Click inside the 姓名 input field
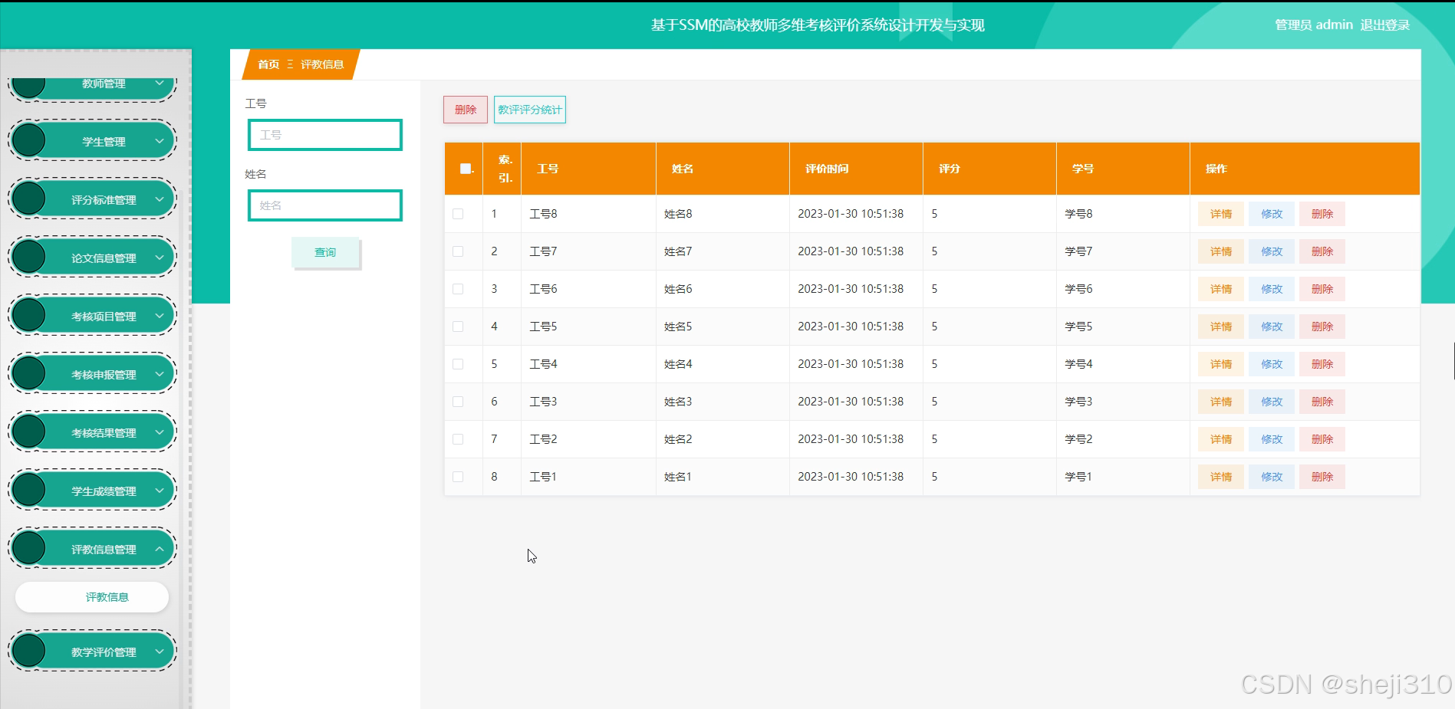The image size is (1455, 709). pyautogui.click(x=324, y=205)
